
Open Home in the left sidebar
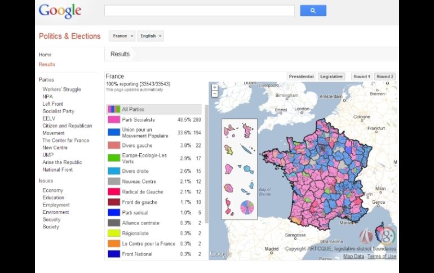point(45,55)
